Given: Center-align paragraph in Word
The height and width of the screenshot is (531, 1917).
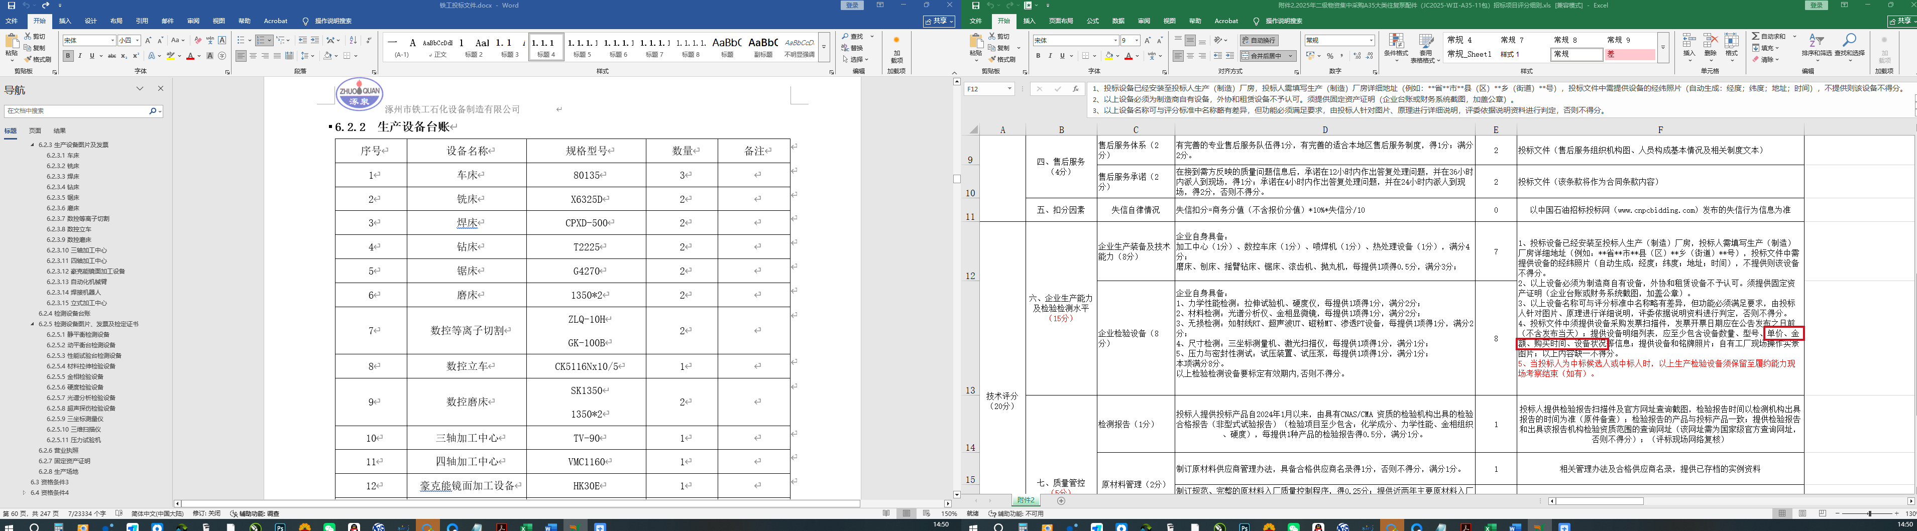Looking at the screenshot, I should pos(253,56).
